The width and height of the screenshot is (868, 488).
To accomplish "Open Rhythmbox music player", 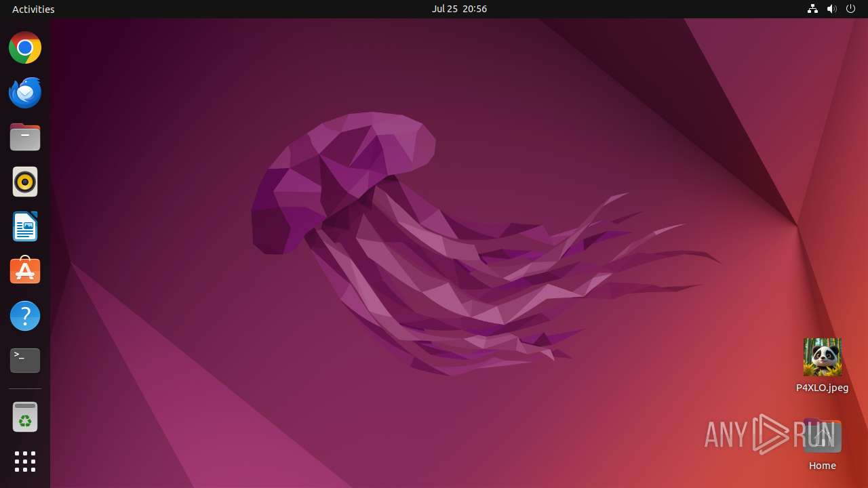I will (x=25, y=182).
